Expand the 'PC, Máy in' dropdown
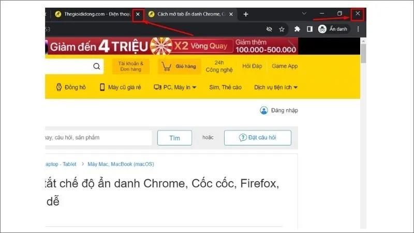Viewport: 414px width, 233px height. [x=175, y=87]
